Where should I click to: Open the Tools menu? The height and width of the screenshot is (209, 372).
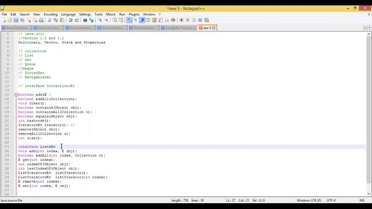point(98,15)
